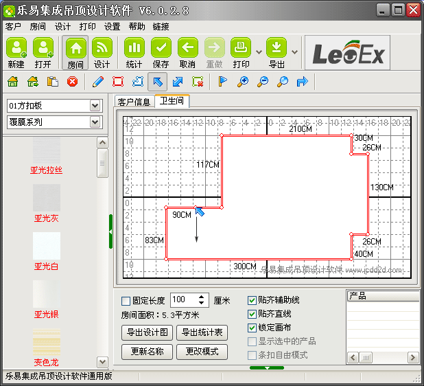Image resolution: width=424 pixels, height=386 pixels.
Task: Disable the 锁定画布 checkbox
Action: [252, 328]
